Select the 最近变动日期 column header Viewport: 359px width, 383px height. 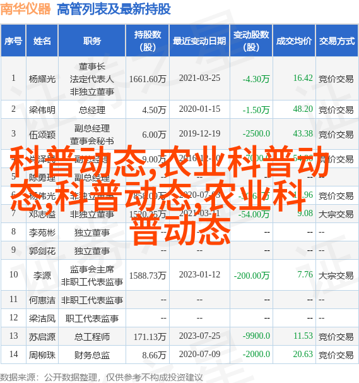tap(199, 41)
